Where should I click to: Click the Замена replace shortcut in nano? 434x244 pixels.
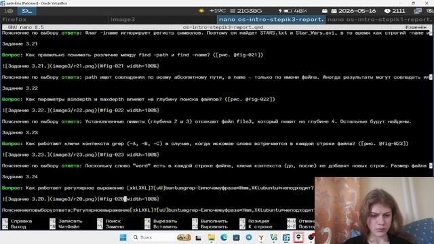pos(111,226)
